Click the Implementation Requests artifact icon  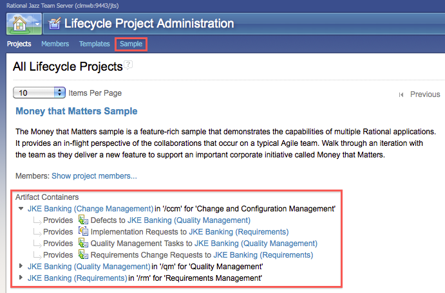coord(82,232)
